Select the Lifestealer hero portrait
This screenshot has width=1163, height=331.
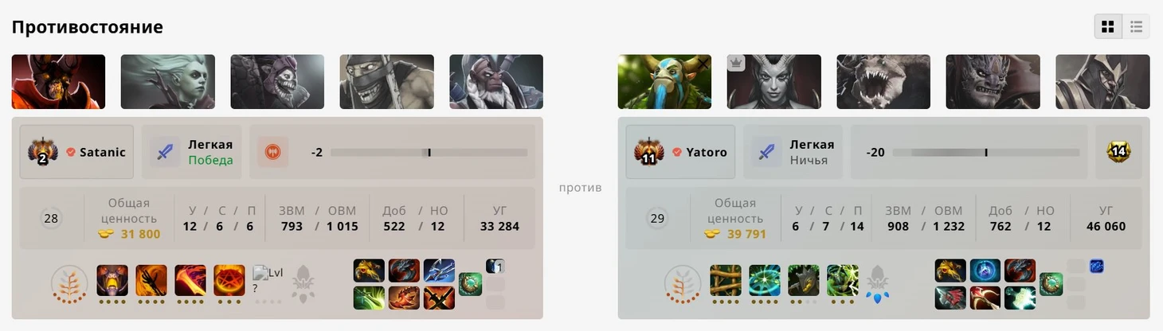tap(883, 81)
